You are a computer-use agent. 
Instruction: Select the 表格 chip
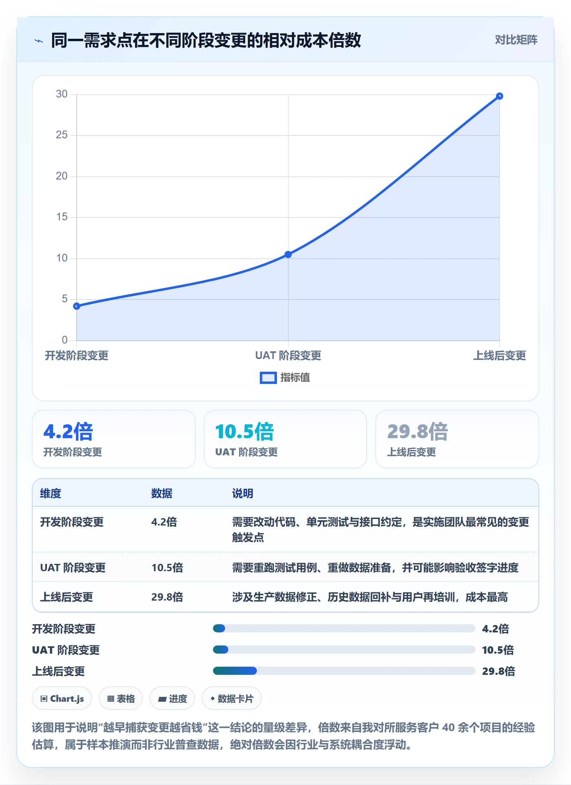121,699
